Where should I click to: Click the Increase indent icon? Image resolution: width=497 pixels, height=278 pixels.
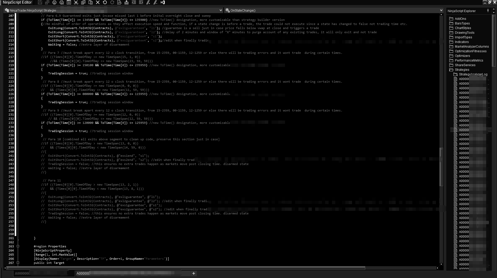pyautogui.click(x=141, y=2)
